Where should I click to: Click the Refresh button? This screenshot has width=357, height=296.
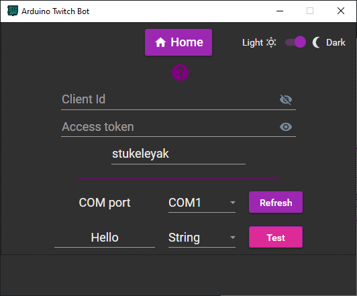[x=276, y=202]
